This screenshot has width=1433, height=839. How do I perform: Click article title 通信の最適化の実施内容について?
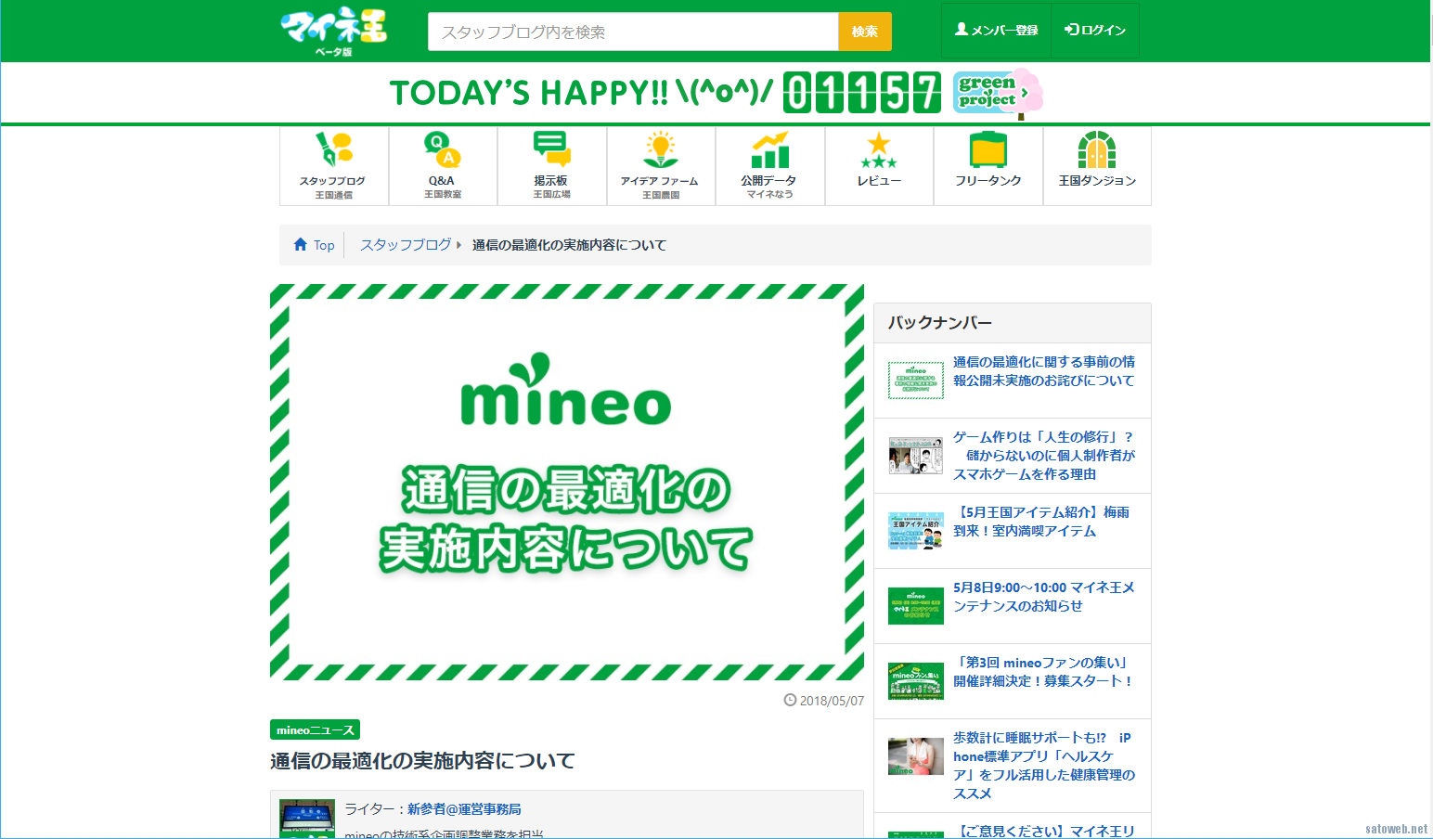(x=423, y=761)
